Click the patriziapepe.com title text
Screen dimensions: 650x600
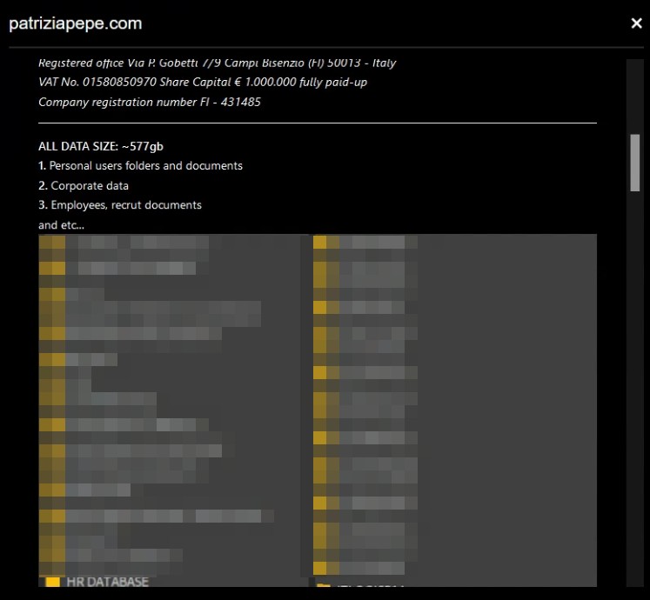pos(75,23)
